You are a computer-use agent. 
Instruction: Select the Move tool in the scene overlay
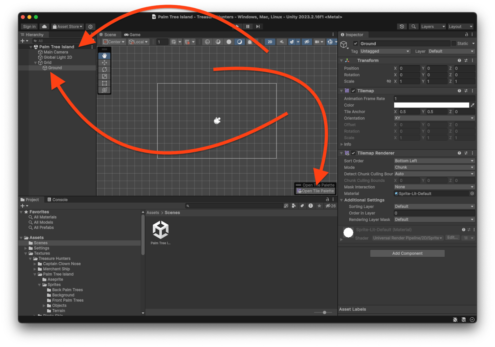coord(104,62)
